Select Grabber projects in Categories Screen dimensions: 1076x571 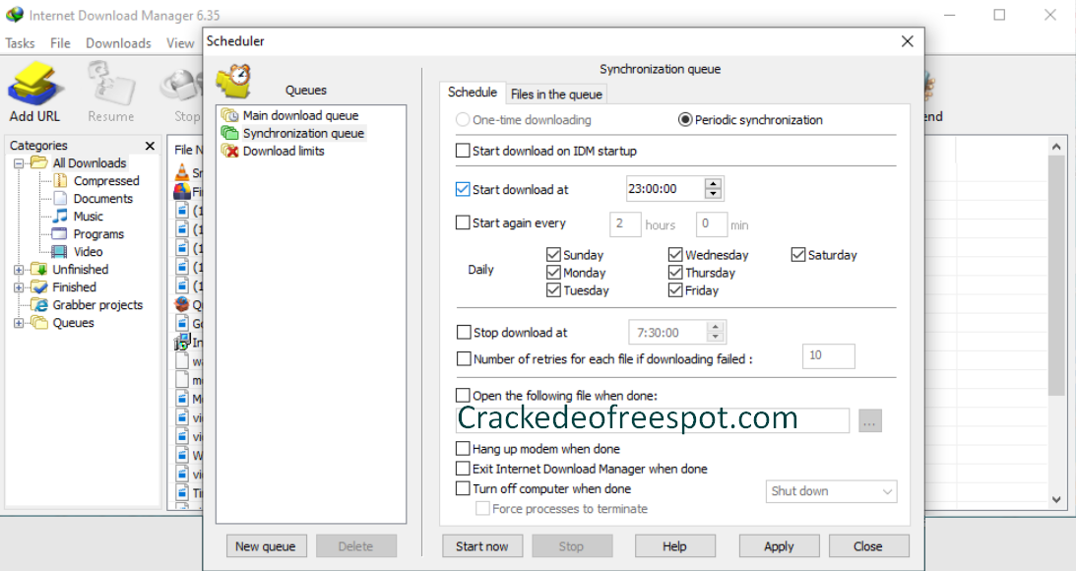coord(96,304)
